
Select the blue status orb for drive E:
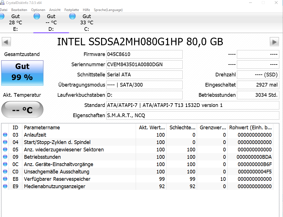[2, 16]
